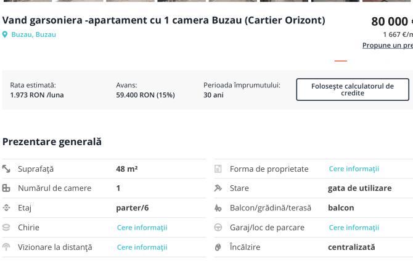Request info for Chirie
This screenshot has width=413, height=275.
pos(142,228)
